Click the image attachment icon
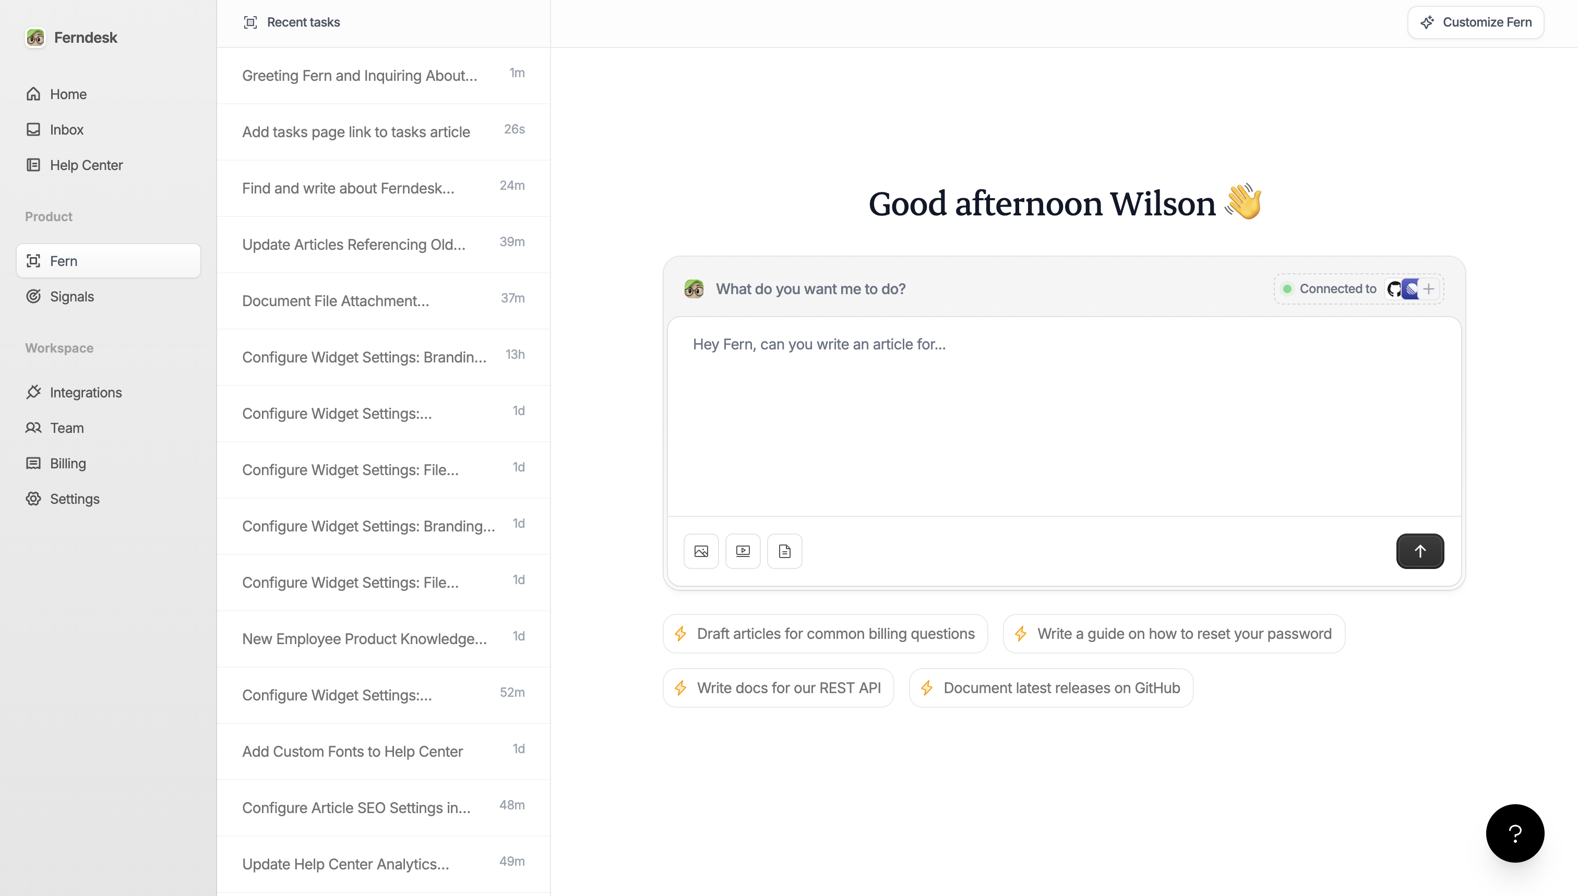The width and height of the screenshot is (1578, 896). (701, 551)
